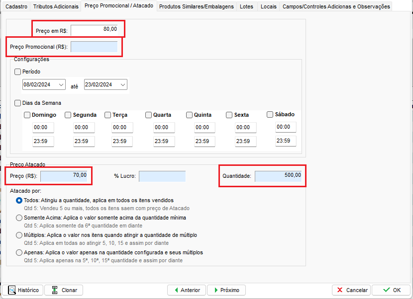
Task: Choose the Múltiplos wholesale radio option
Action: point(19,235)
